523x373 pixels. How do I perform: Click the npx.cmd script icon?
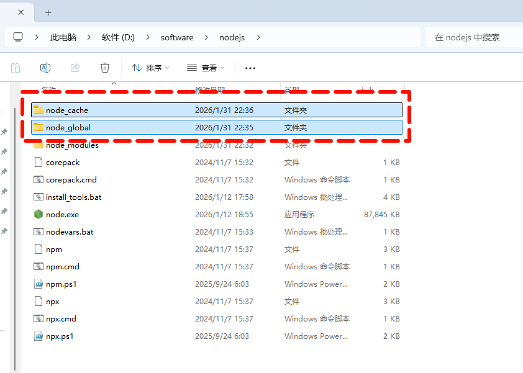coord(39,318)
